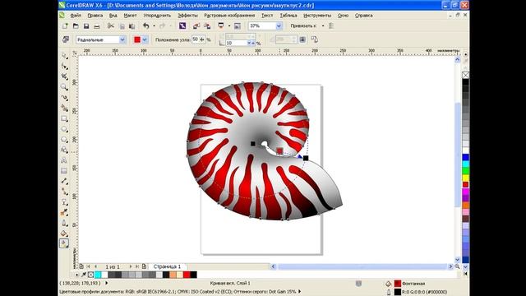Select the Outline Pen tool in the toolbox
This screenshot has height=296, width=526.
tap(64, 223)
